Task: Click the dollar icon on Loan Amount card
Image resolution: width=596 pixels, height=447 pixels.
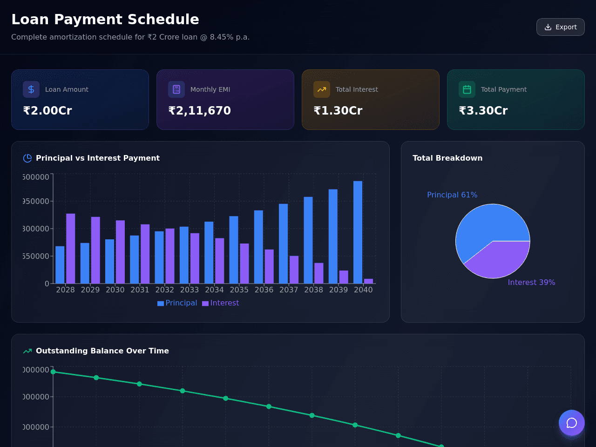Action: 31,89
